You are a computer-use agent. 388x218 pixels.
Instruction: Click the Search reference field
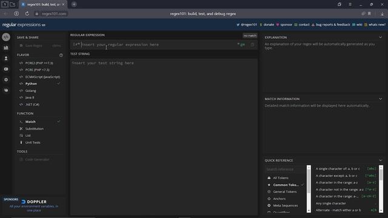(x=286, y=170)
